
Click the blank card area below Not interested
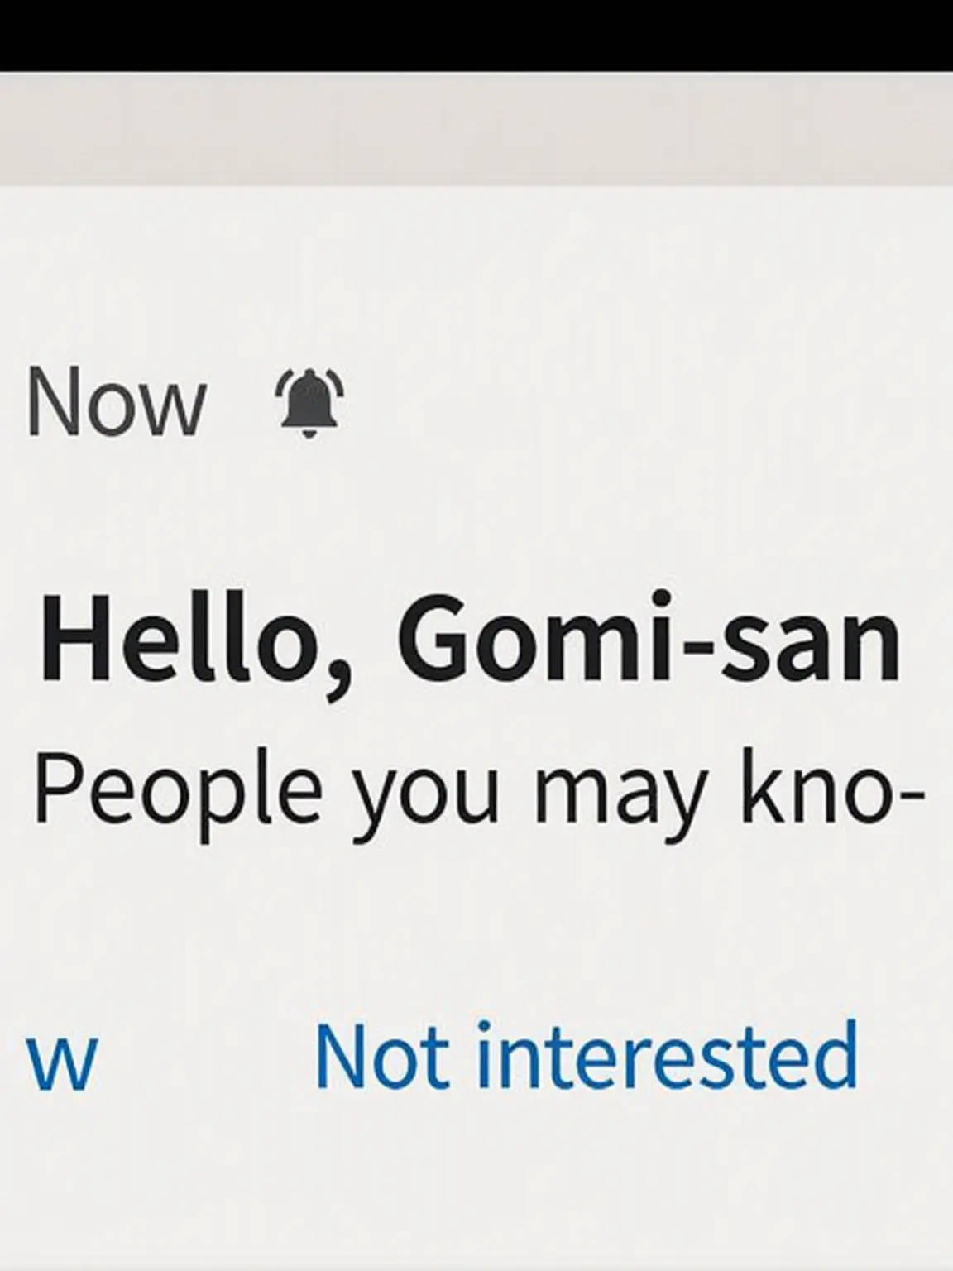click(476, 1183)
